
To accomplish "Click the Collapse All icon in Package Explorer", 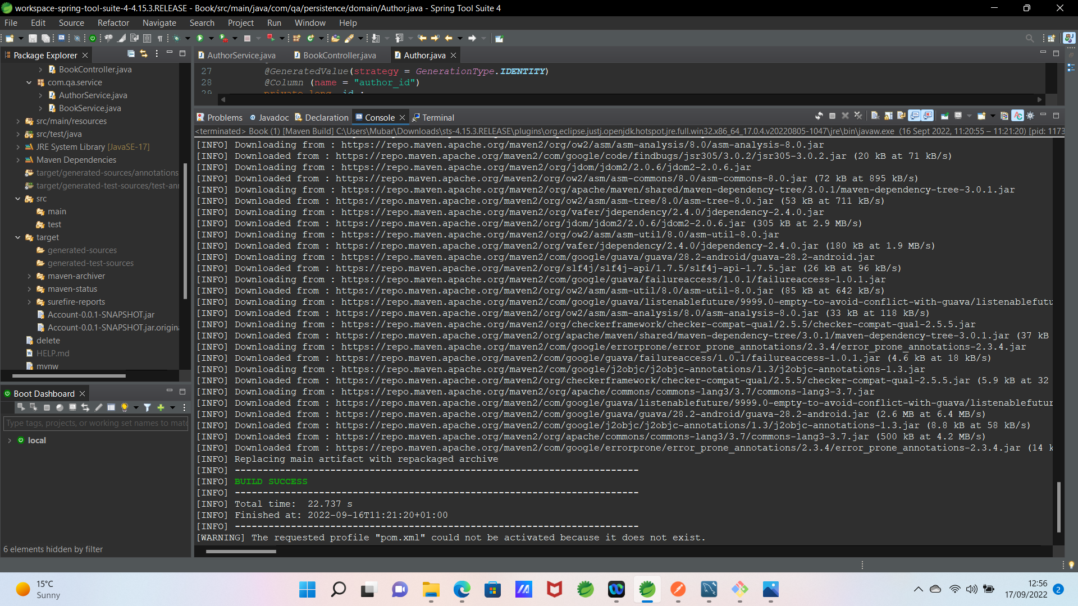I will pyautogui.click(x=131, y=54).
